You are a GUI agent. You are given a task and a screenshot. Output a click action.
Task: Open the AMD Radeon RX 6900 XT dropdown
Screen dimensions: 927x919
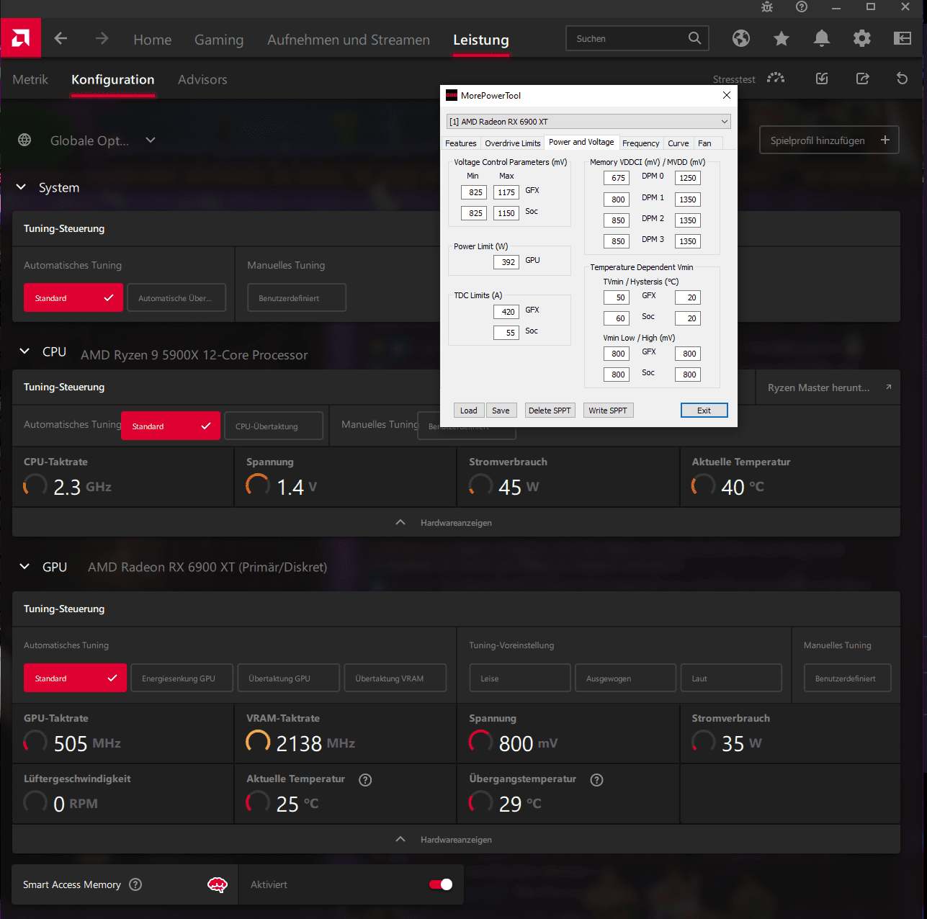(588, 122)
